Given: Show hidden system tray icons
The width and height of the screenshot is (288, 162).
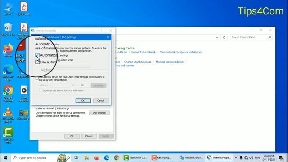Looking at the screenshot, I should (236, 158).
